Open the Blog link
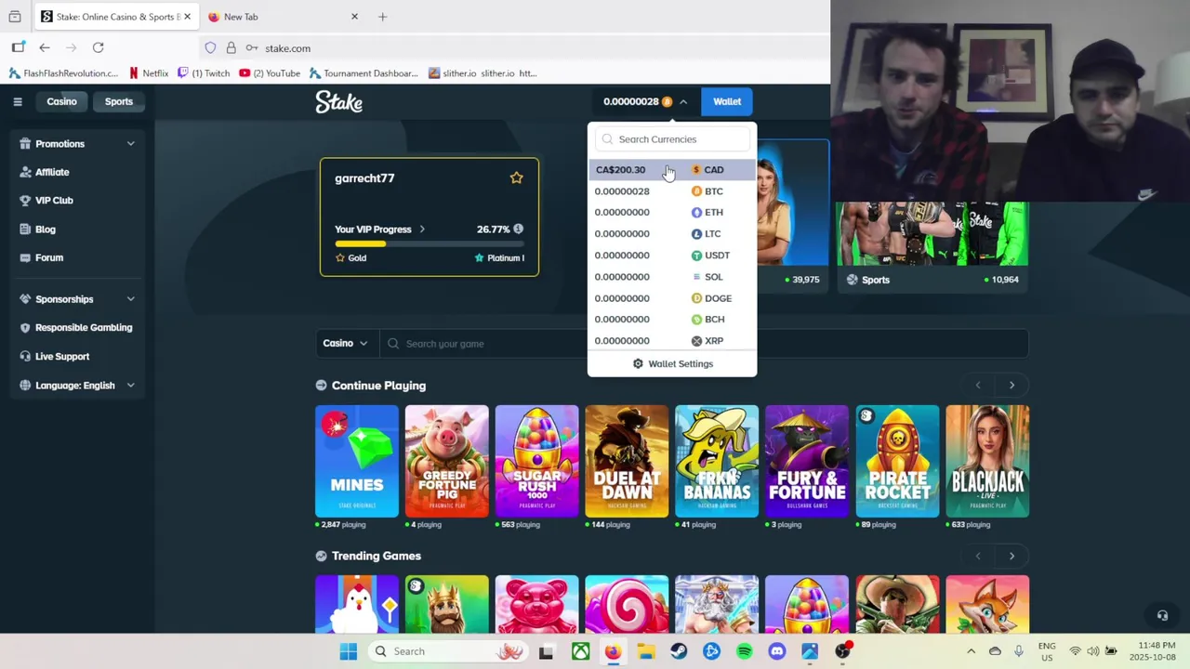1190x669 pixels. point(46,230)
